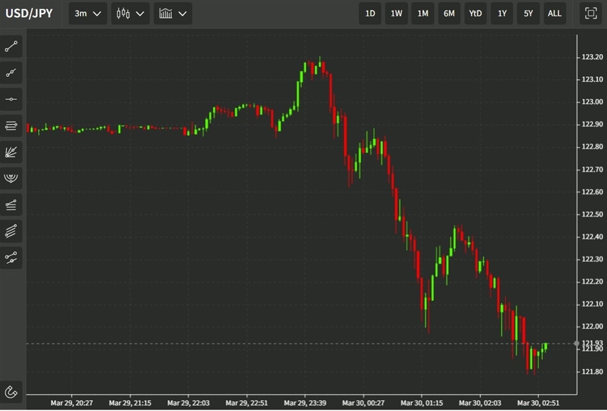The image size is (607, 411).
Task: Select the Fibonacci arcs tool
Action: 11,178
